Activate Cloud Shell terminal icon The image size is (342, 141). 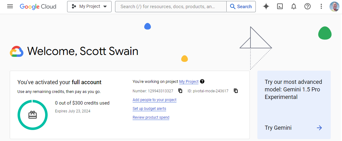280,7
